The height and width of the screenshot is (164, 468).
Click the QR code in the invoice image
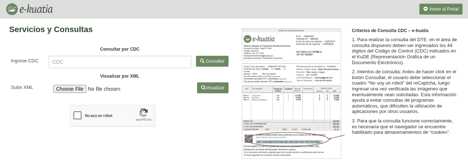coord(249,139)
